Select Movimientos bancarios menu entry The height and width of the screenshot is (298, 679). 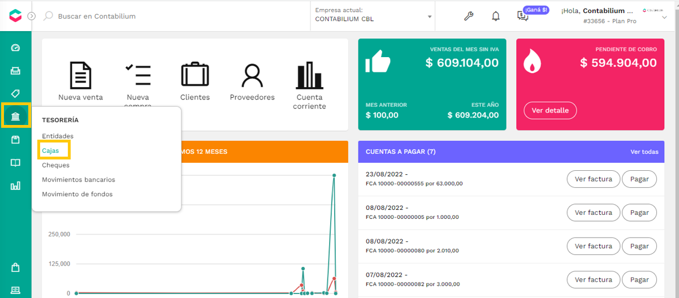(x=79, y=179)
